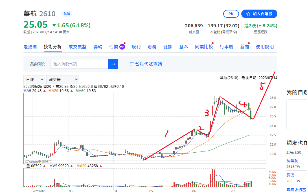
Task: Click the 連2跌 streak indicator
Action: [x=261, y=26]
